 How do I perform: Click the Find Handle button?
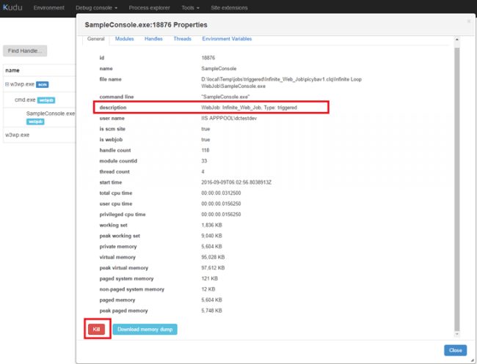pyautogui.click(x=25, y=51)
